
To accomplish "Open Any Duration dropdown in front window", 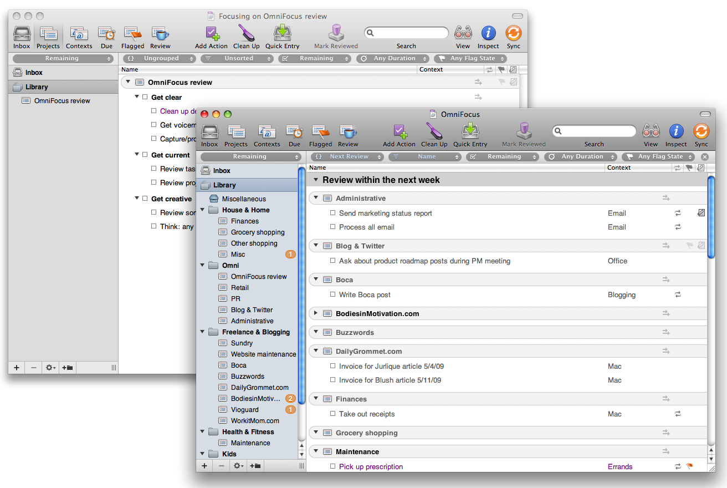I will click(x=580, y=157).
